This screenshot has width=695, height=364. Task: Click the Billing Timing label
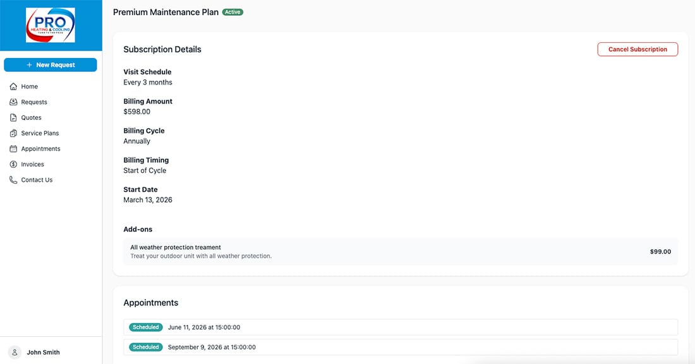[x=146, y=160]
